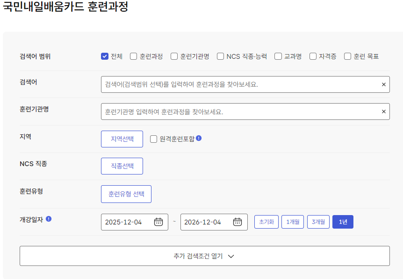Viewport: 403px width, 279px height.
Task: Check the 자격증 checkbox
Action: (x=313, y=56)
